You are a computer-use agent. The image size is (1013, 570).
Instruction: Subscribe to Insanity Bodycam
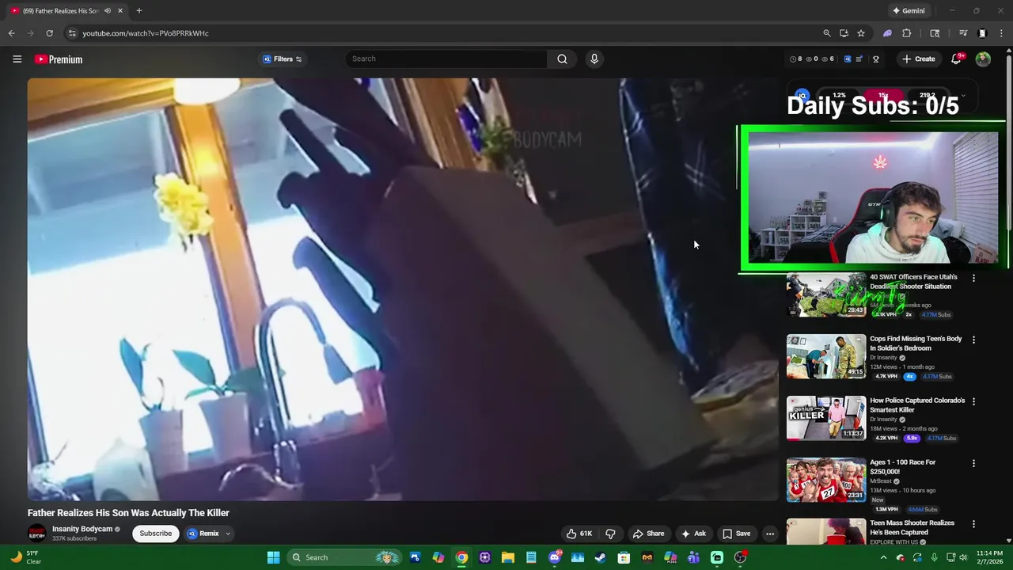156,534
